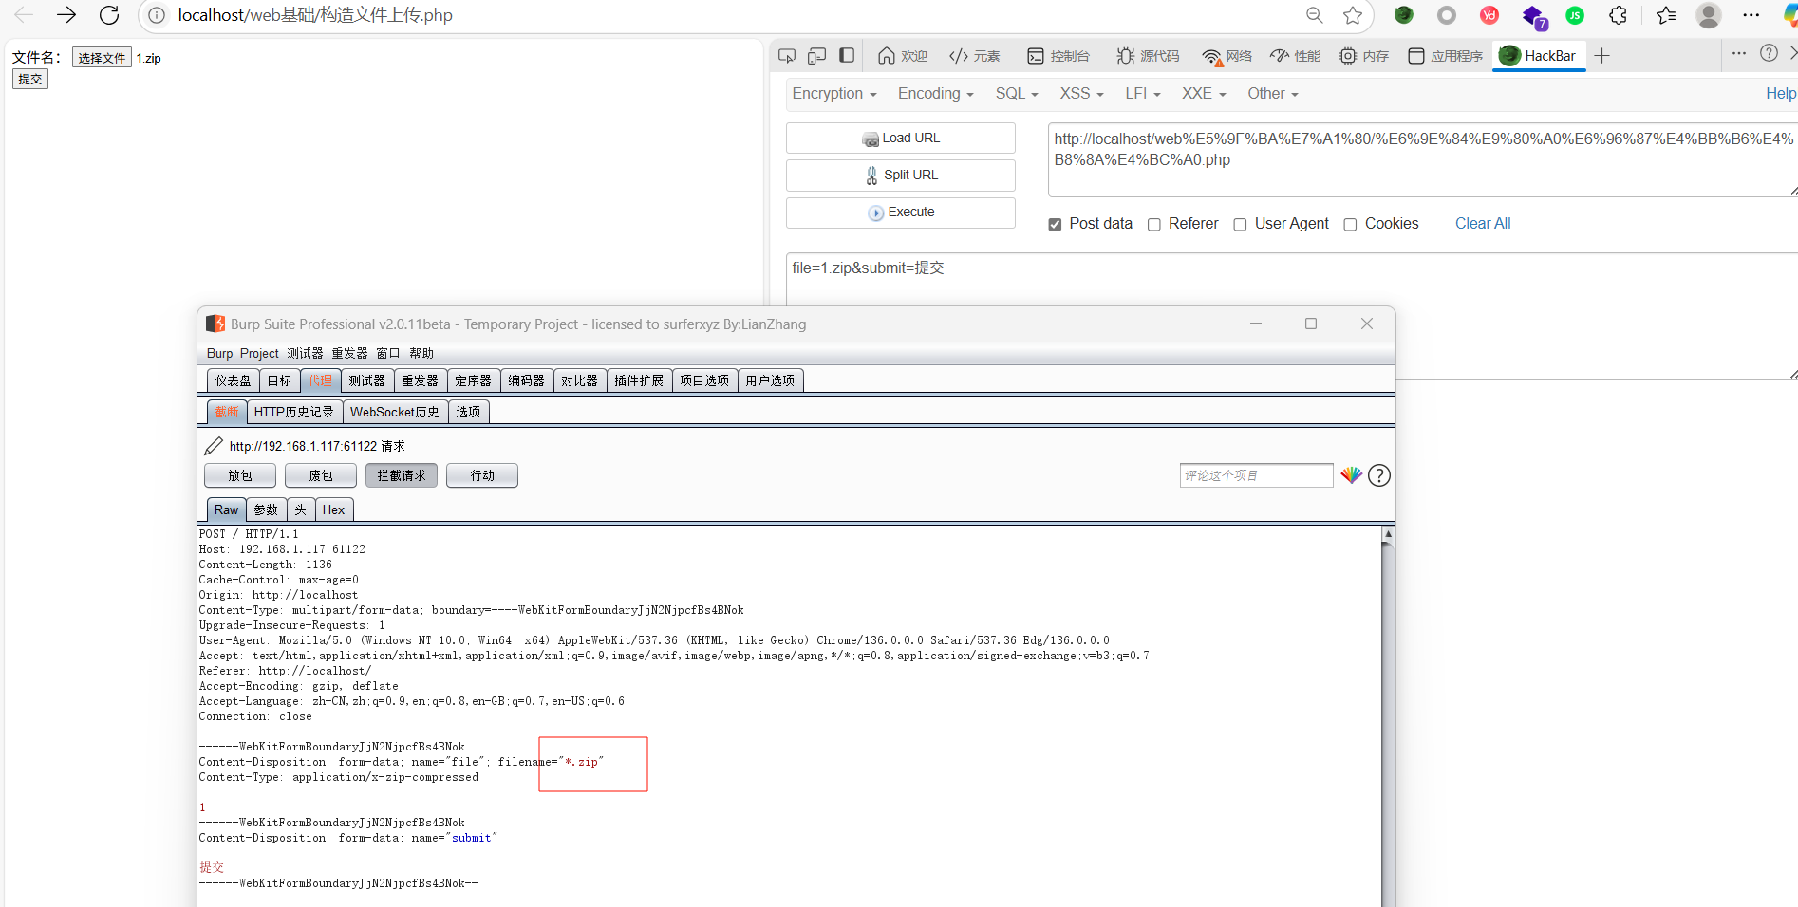Open the Burp Project menu
This screenshot has height=907, width=1798.
coord(259,353)
